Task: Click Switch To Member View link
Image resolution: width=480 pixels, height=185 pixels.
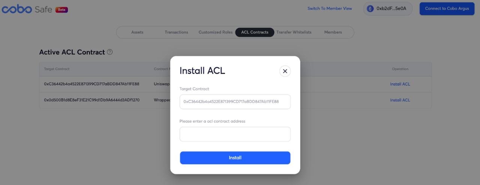Action: pos(330,9)
